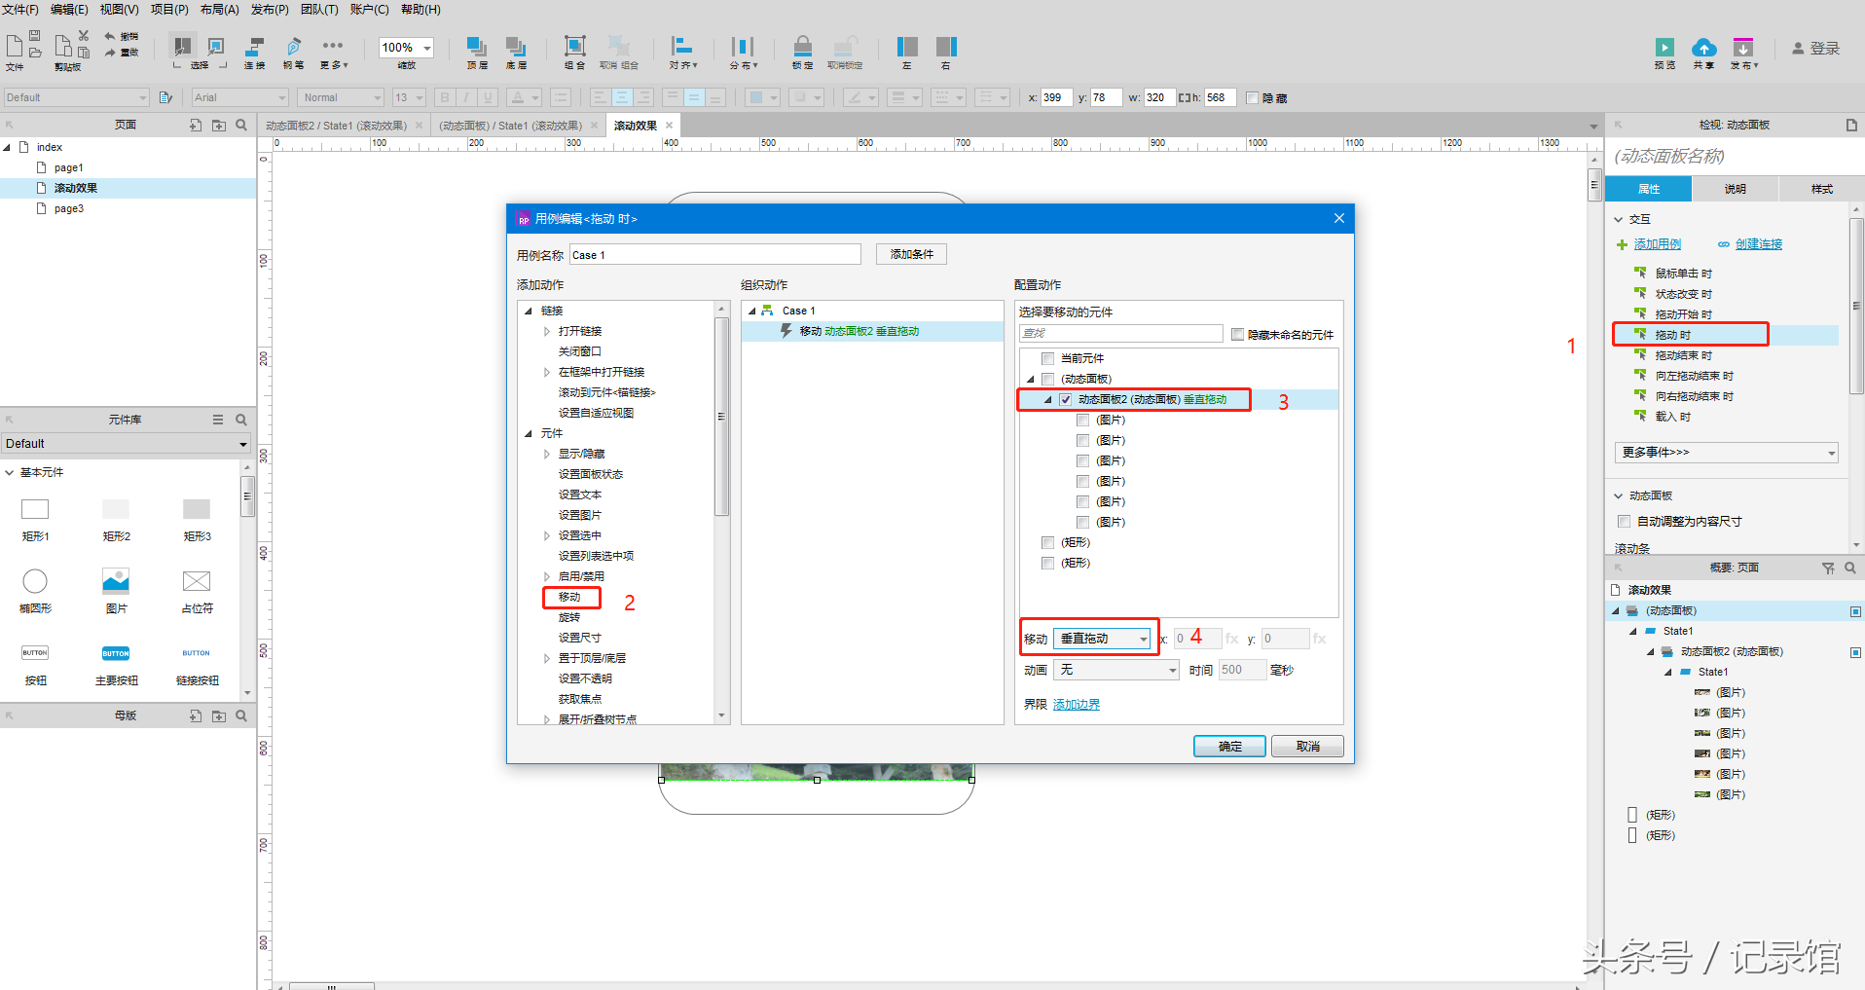
Task: Select the 钢笔 pen tool
Action: coord(293,47)
